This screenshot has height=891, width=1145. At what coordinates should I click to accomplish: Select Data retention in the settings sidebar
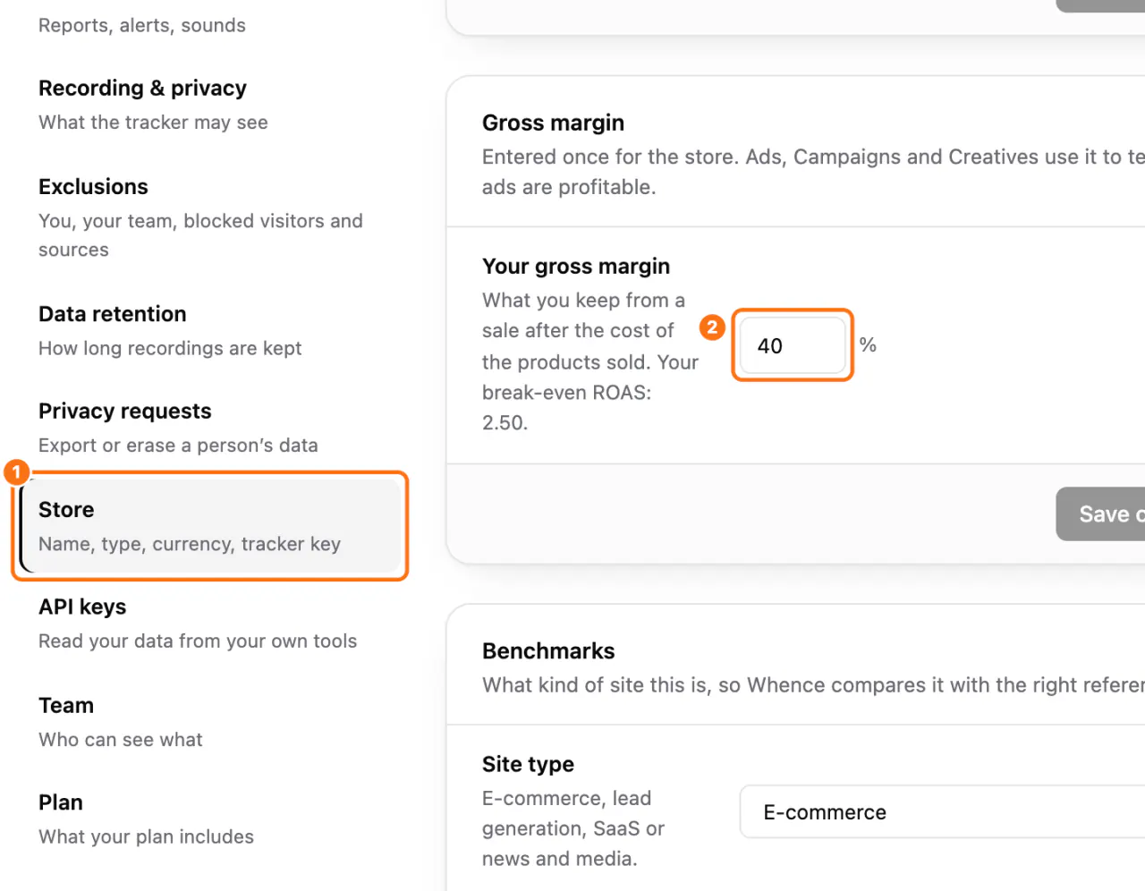(x=210, y=330)
